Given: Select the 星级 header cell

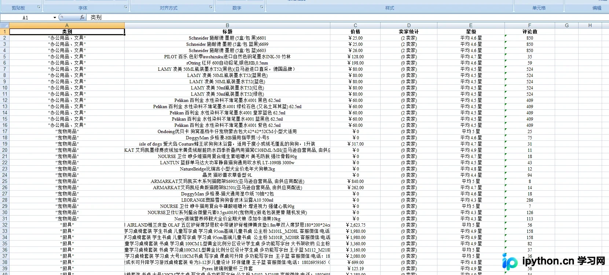Looking at the screenshot, I should (471, 32).
